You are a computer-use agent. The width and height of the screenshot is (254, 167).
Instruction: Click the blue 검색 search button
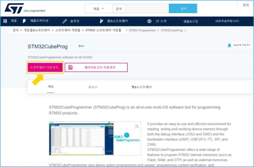click(183, 8)
